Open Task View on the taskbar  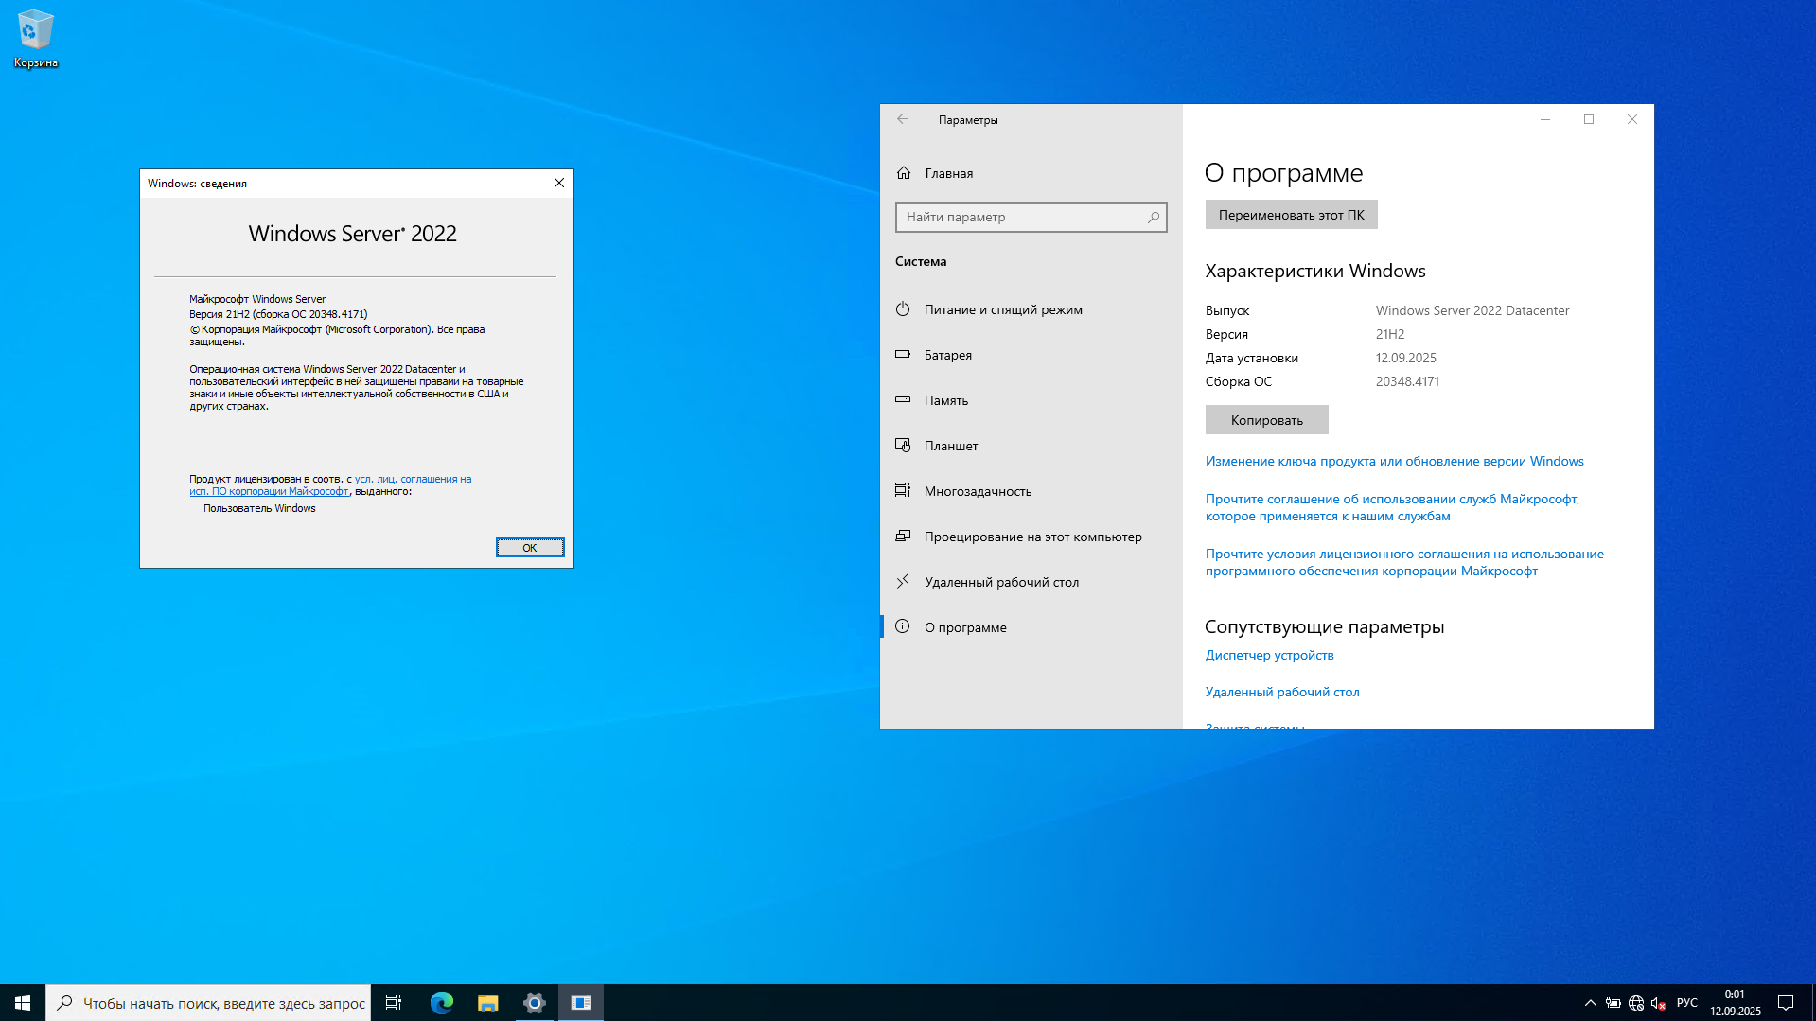tap(394, 1003)
